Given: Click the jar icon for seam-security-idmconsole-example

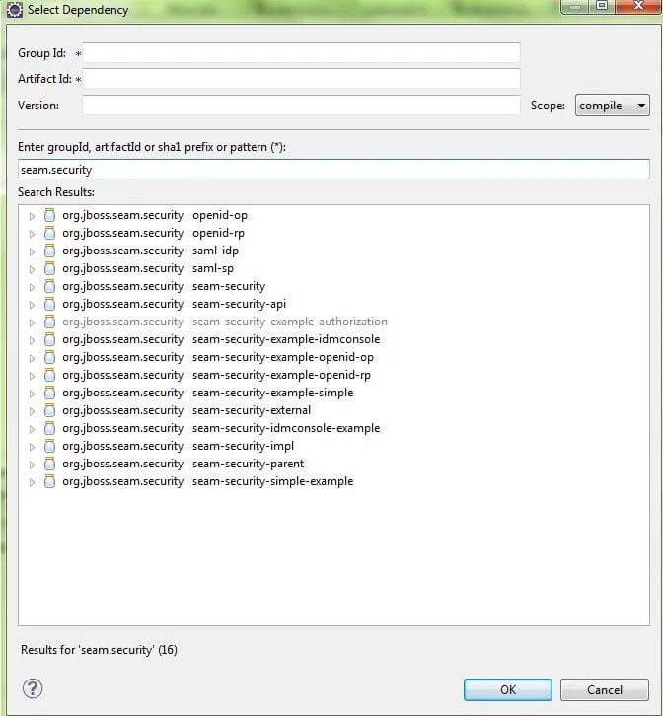Looking at the screenshot, I should coord(49,428).
